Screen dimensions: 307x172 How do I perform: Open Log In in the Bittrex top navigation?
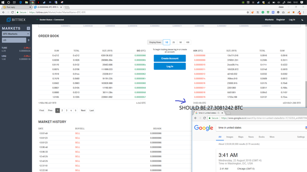pyautogui.click(x=292, y=20)
